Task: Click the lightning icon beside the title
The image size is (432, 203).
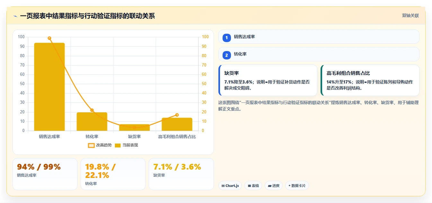Action: click(x=15, y=16)
